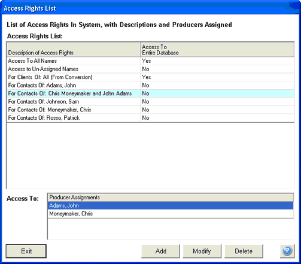This screenshot has height=264, width=301.
Task: Click empty area of Access Rights list
Action: 150,156
